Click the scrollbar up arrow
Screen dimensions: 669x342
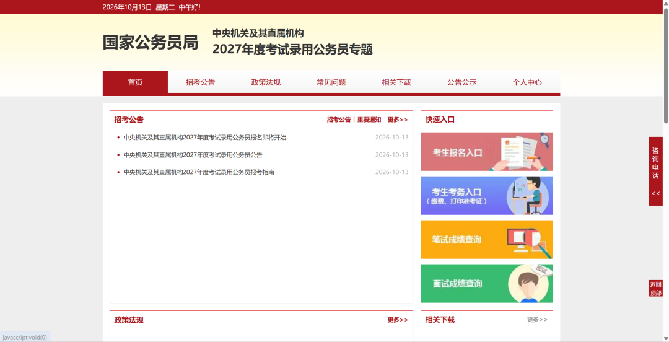click(x=665, y=4)
